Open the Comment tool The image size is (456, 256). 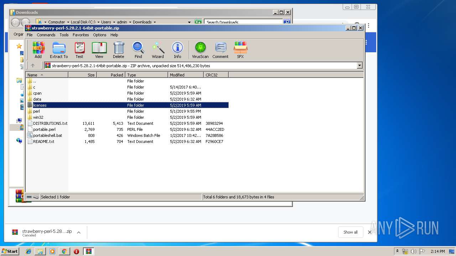(x=221, y=50)
